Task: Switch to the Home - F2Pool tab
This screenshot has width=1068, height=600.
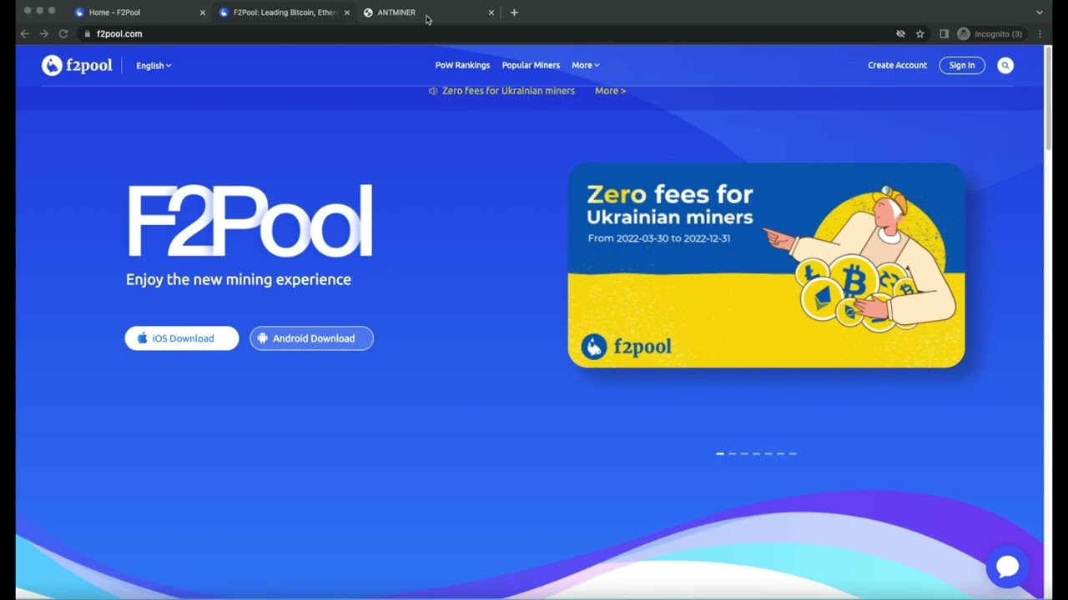Action: point(139,12)
